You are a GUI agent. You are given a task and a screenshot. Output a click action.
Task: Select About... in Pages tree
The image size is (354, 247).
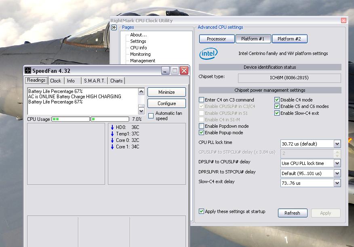pyautogui.click(x=138, y=35)
